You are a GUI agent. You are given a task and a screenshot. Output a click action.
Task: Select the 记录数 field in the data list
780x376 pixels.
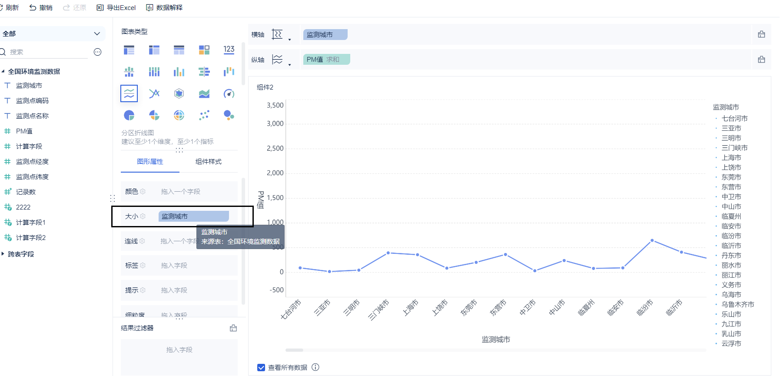[x=26, y=192]
